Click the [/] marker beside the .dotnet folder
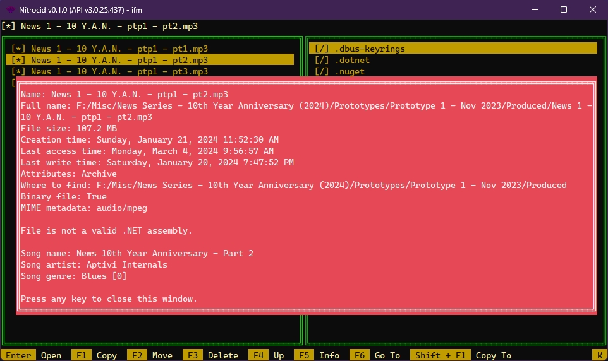Image resolution: width=608 pixels, height=361 pixels. tap(322, 60)
